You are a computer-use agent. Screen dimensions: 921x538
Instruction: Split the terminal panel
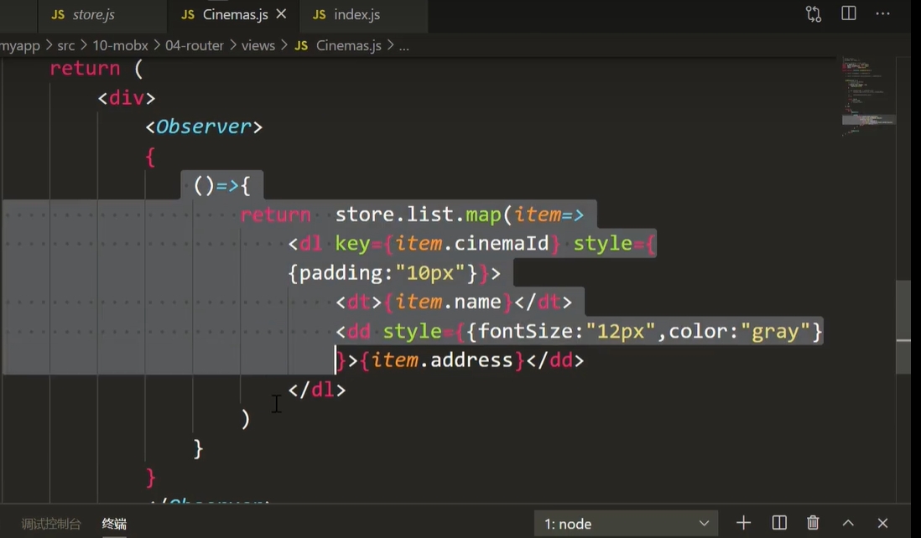tap(778, 523)
